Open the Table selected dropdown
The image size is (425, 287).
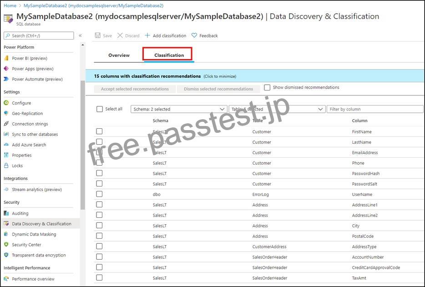click(277, 109)
